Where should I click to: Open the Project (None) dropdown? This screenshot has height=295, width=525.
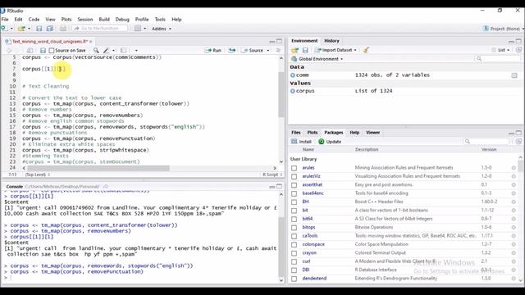point(503,29)
